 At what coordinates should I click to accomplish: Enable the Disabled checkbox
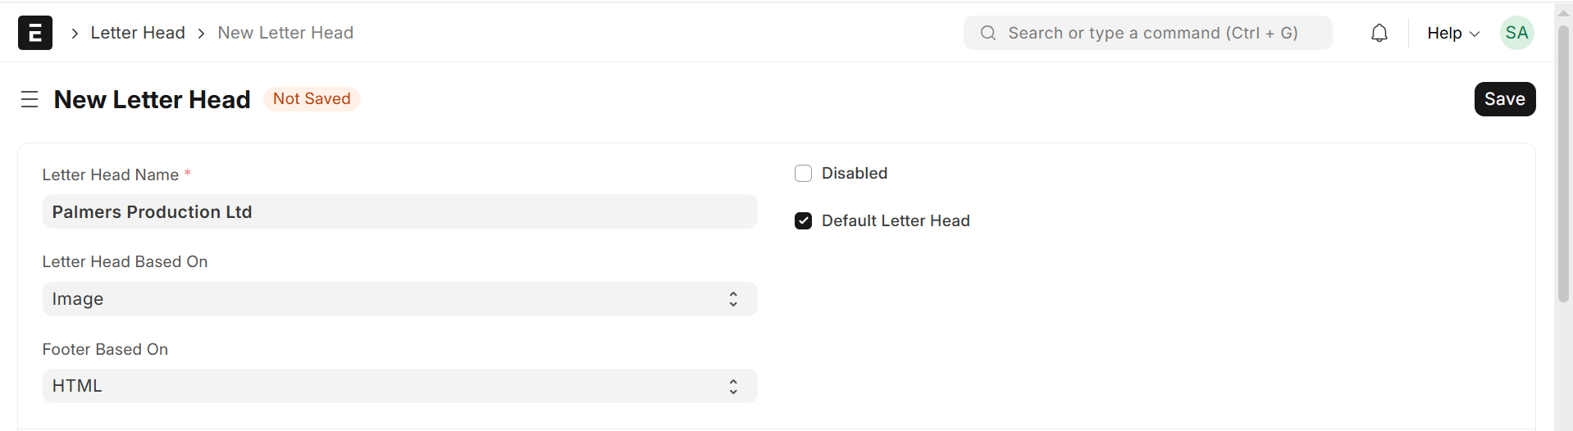(803, 174)
